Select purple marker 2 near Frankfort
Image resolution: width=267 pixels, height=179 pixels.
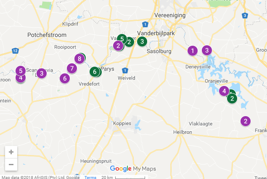246,121
